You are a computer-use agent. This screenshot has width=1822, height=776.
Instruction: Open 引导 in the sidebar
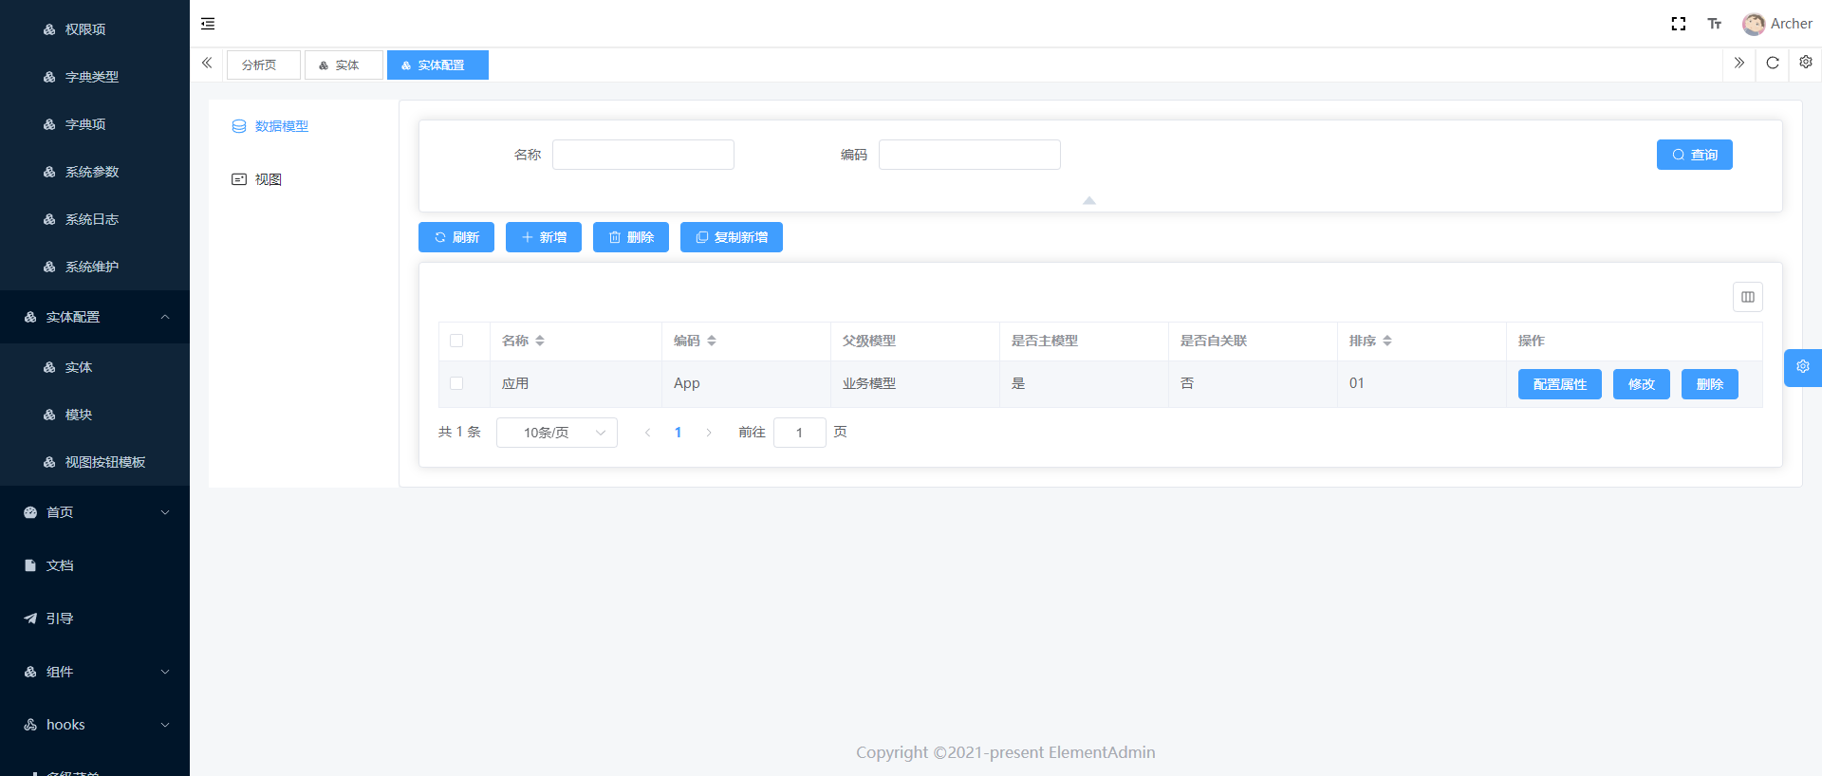(x=95, y=619)
